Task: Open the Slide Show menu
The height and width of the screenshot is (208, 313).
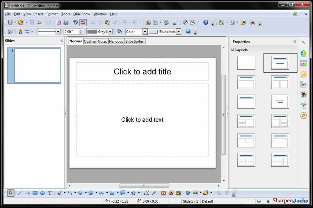Action: 81,14
